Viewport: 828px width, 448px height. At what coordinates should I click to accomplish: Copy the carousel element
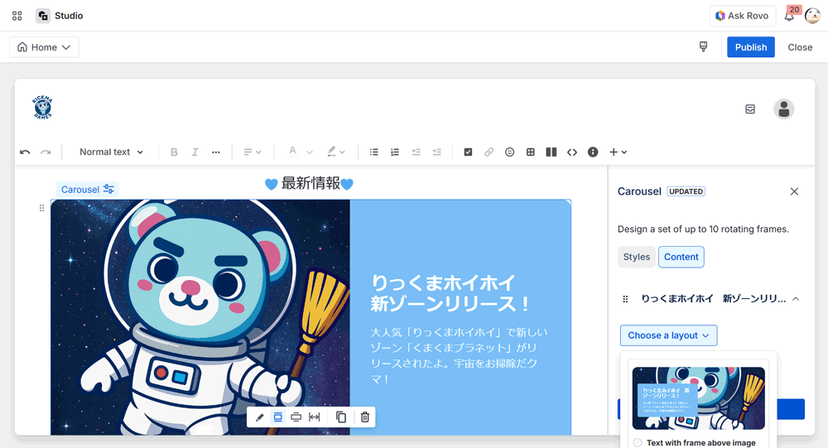pyautogui.click(x=341, y=417)
